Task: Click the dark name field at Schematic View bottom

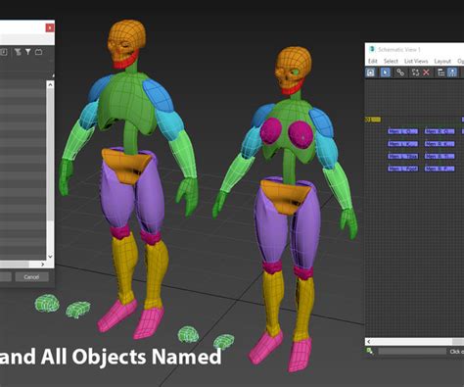Action: [412, 351]
